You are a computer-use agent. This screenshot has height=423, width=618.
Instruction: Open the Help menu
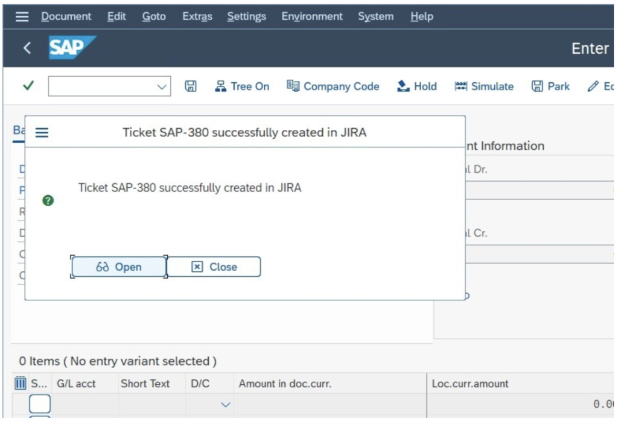coord(422,16)
